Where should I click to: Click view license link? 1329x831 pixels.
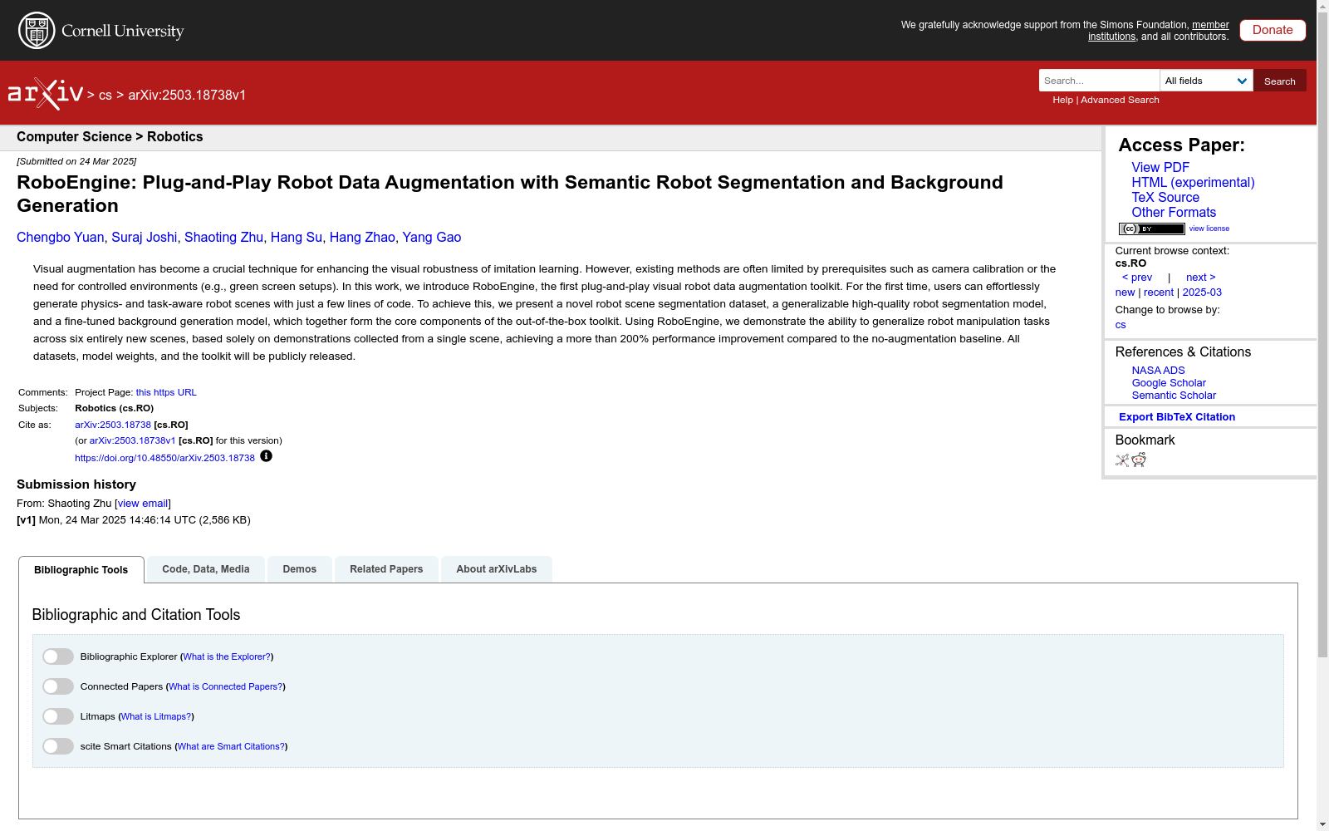(1209, 229)
